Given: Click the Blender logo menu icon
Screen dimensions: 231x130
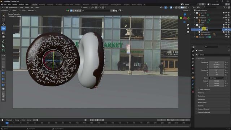Looking at the screenshot, I should coord(2,4).
